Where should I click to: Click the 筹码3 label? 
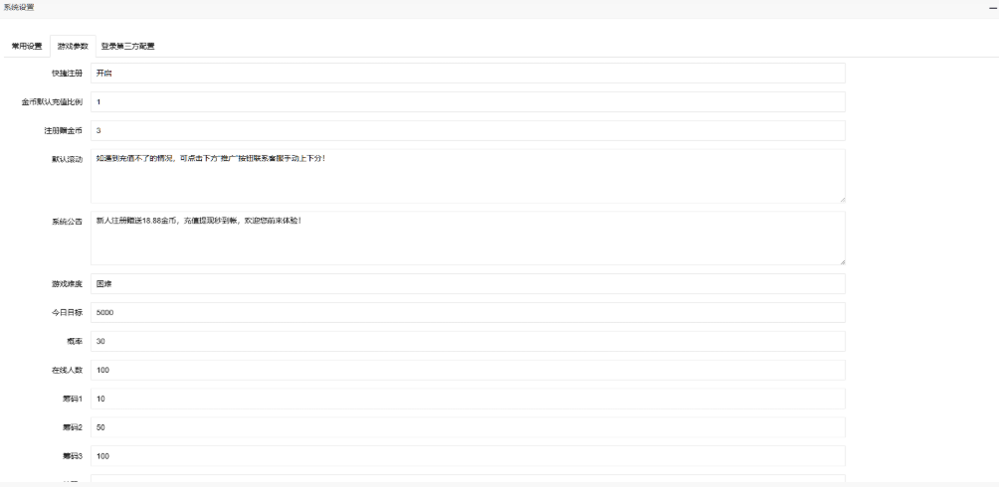point(73,456)
